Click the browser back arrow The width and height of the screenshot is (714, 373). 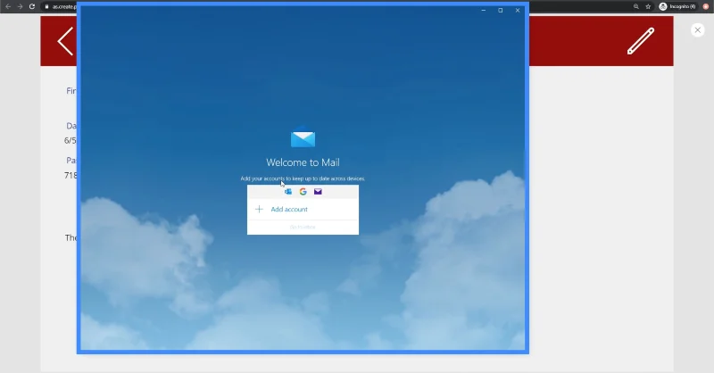click(8, 6)
